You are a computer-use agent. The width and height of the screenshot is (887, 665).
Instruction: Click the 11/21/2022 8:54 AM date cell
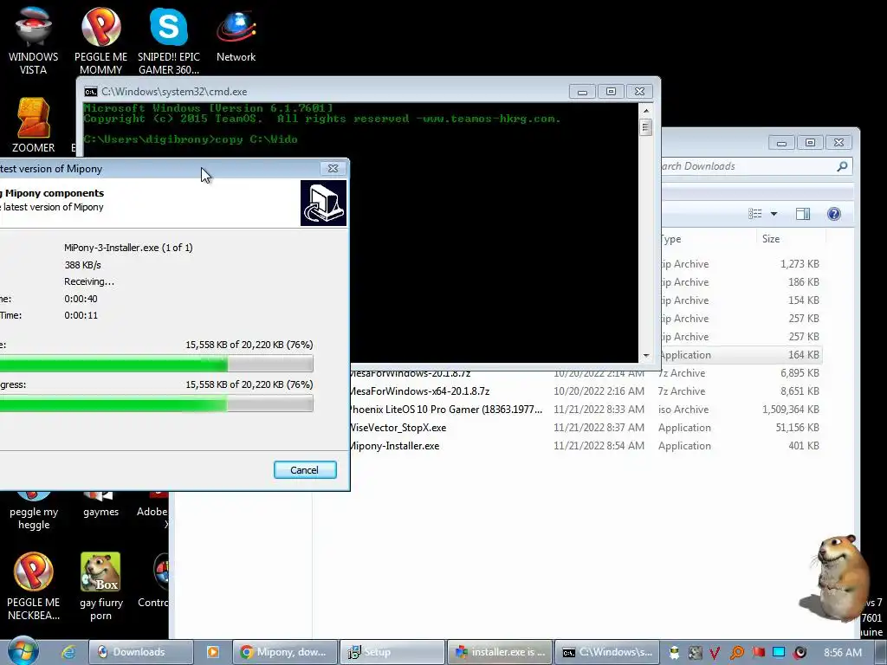[x=599, y=446]
